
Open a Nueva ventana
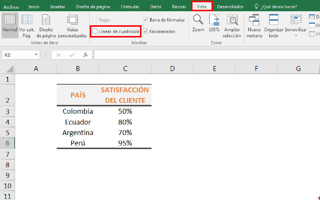click(x=254, y=19)
